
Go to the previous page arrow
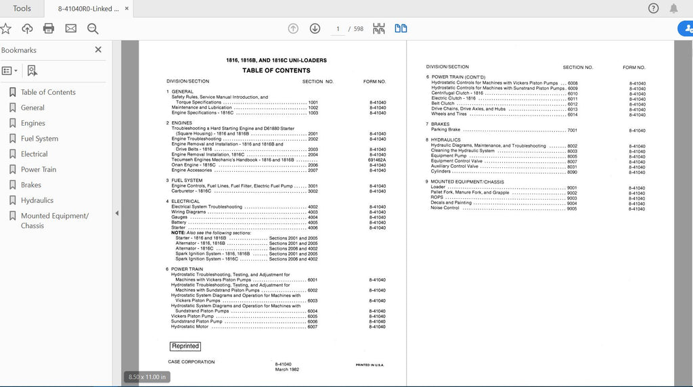click(x=293, y=28)
